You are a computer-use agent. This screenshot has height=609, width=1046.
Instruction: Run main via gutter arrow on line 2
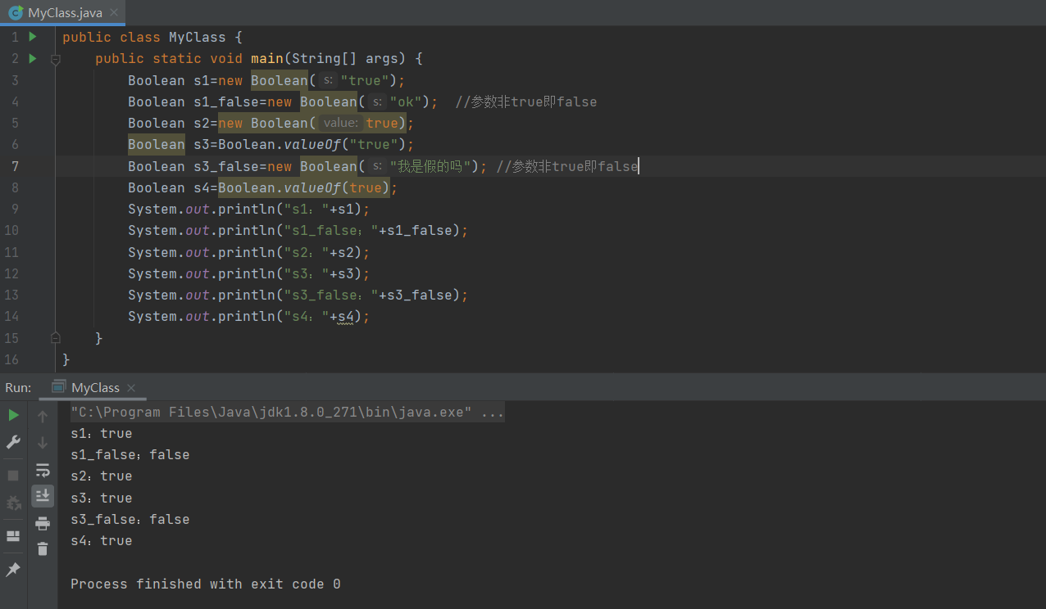(x=33, y=58)
